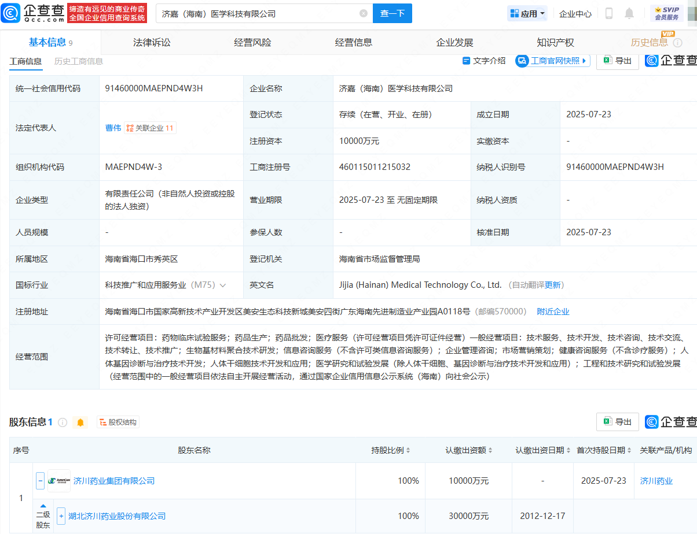697x534 pixels.
Task: Click the 登记机关 value 海南省市场监督管理局
Action: click(x=379, y=259)
